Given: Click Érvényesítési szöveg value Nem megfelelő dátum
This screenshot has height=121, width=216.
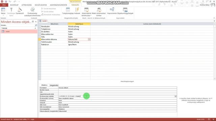Looking at the screenshot, I should pos(118,98).
